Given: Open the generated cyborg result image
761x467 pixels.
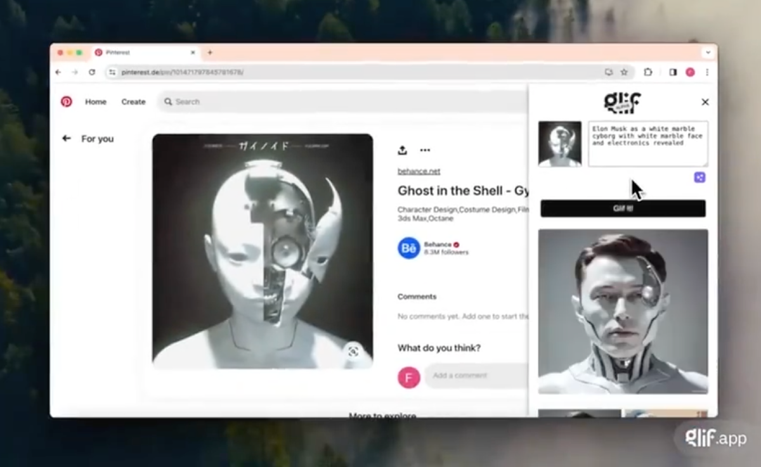Looking at the screenshot, I should [x=623, y=312].
